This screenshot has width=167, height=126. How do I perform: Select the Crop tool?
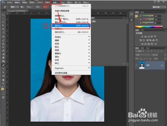pos(3,29)
